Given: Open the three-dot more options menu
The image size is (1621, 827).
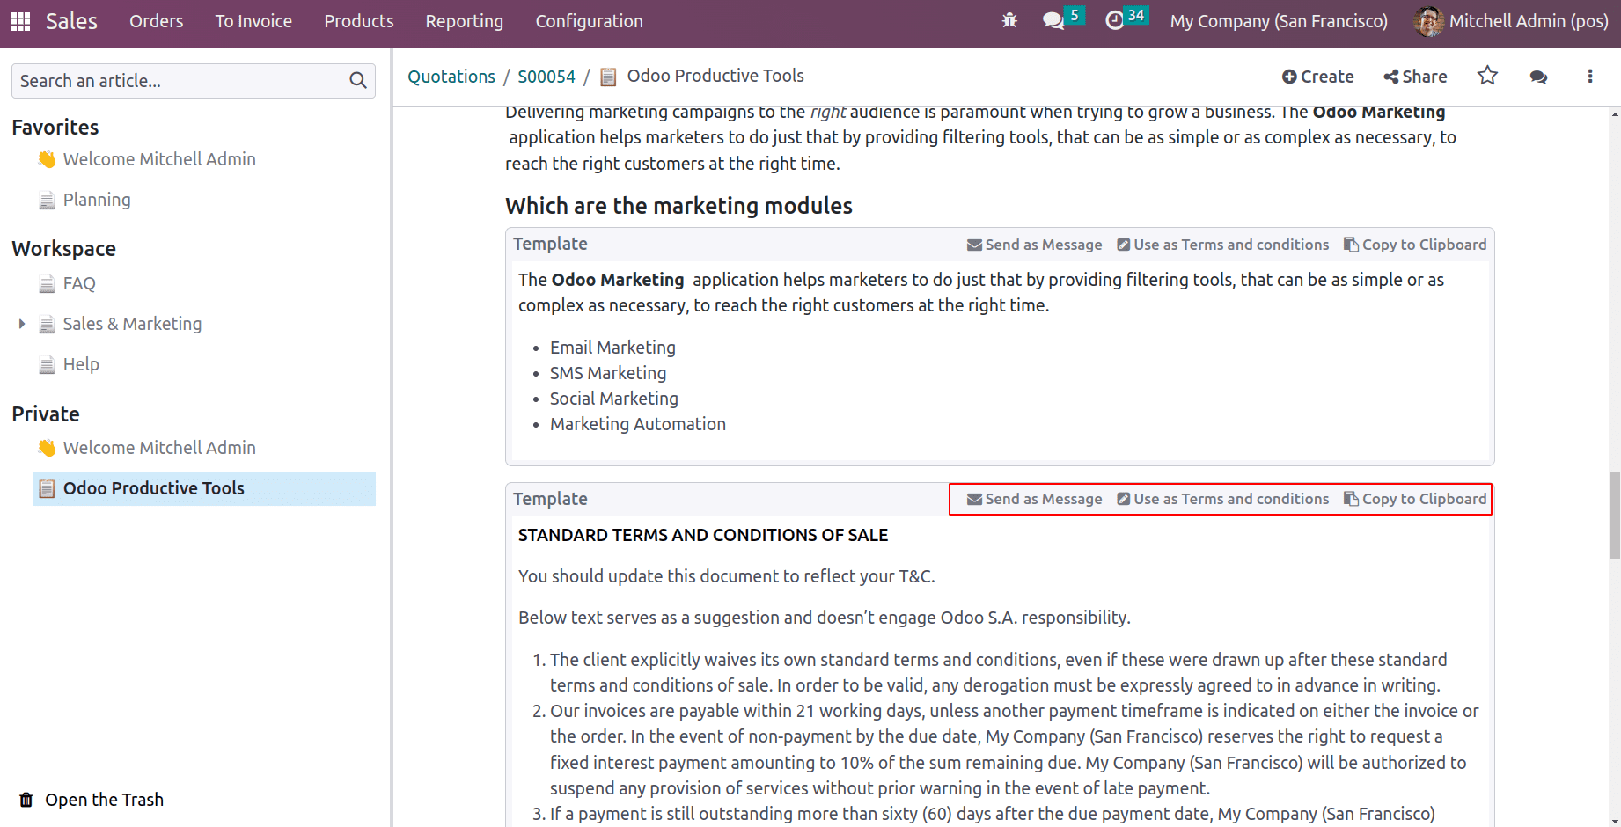Looking at the screenshot, I should click(x=1589, y=77).
